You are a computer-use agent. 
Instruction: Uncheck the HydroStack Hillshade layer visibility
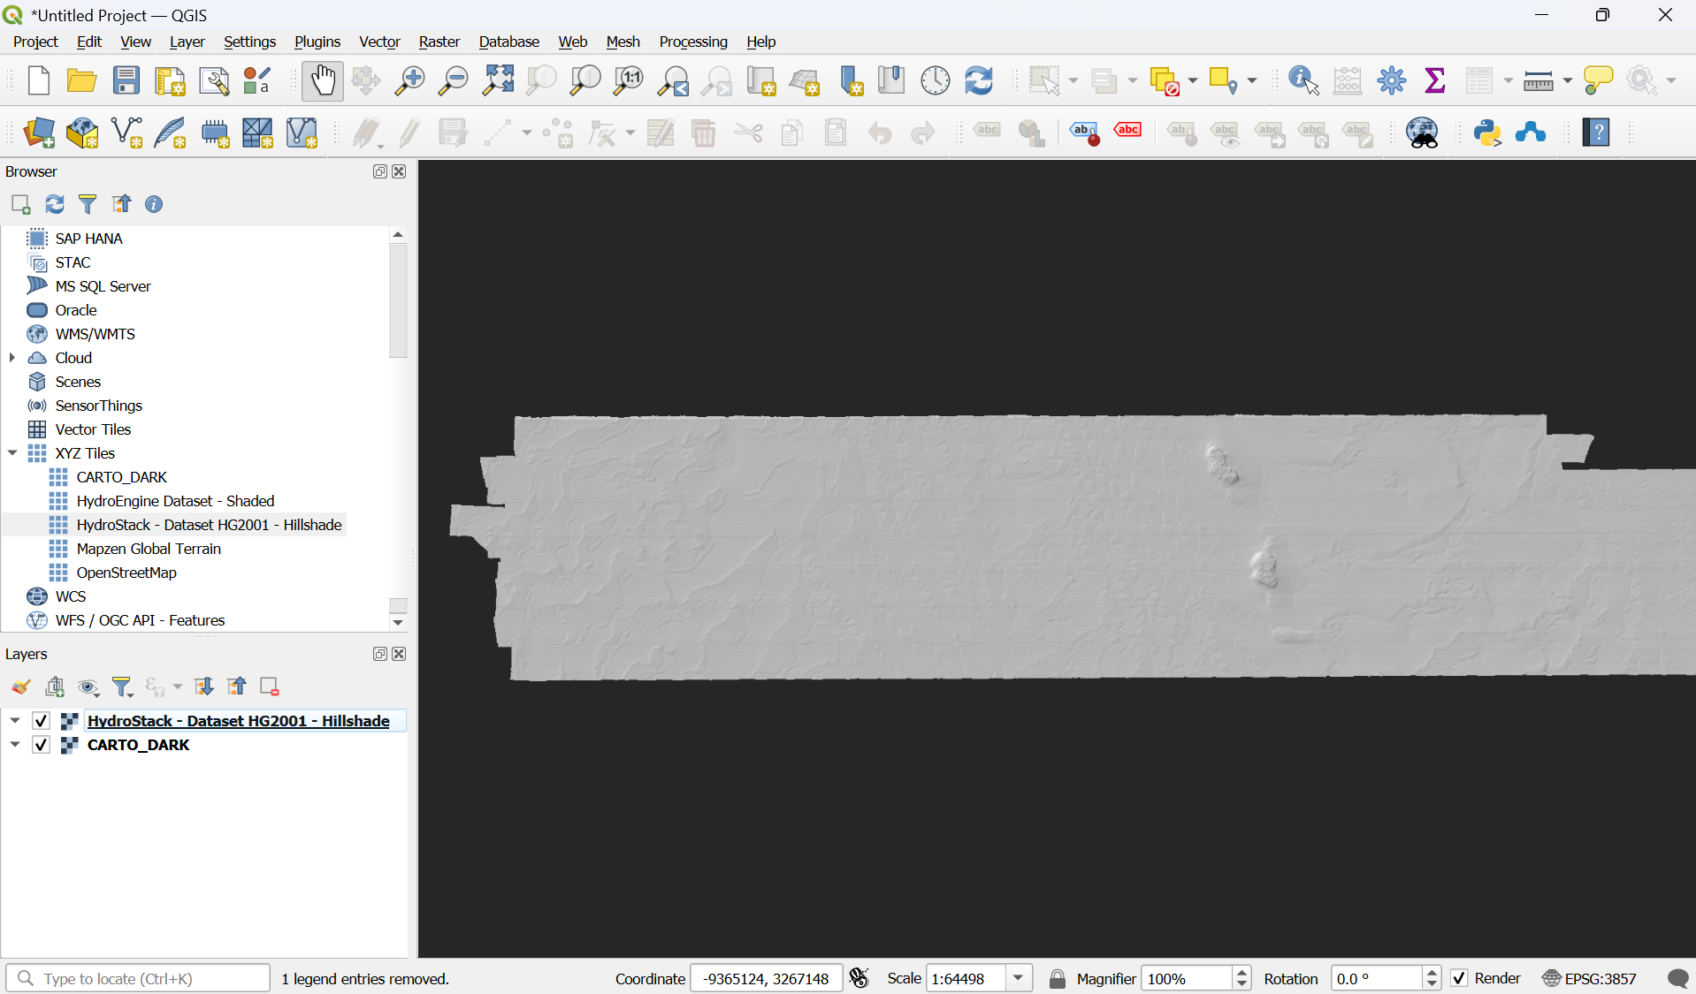(41, 721)
